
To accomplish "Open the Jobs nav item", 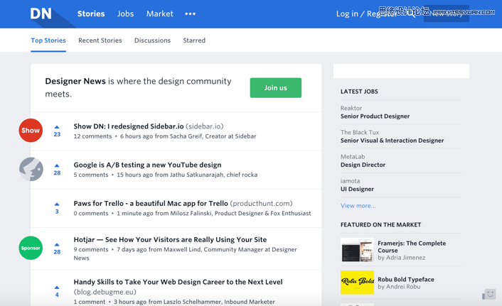I will (125, 13).
